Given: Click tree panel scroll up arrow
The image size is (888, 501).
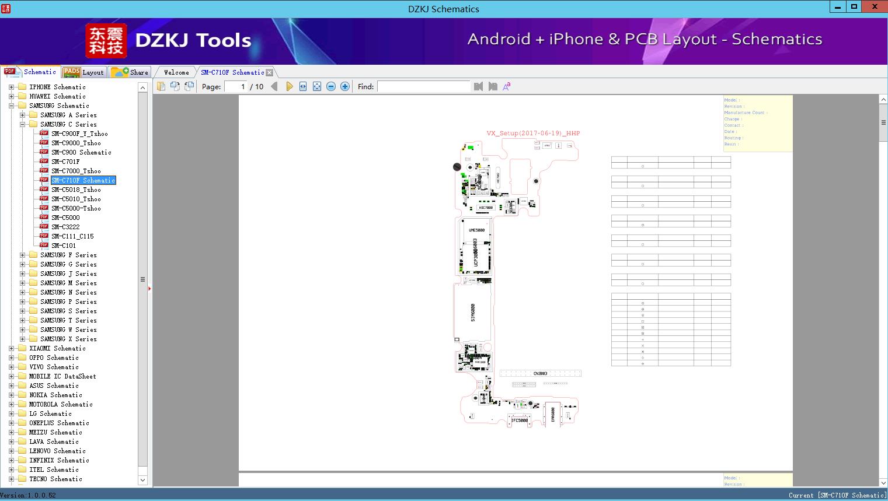Looking at the screenshot, I should tap(142, 87).
